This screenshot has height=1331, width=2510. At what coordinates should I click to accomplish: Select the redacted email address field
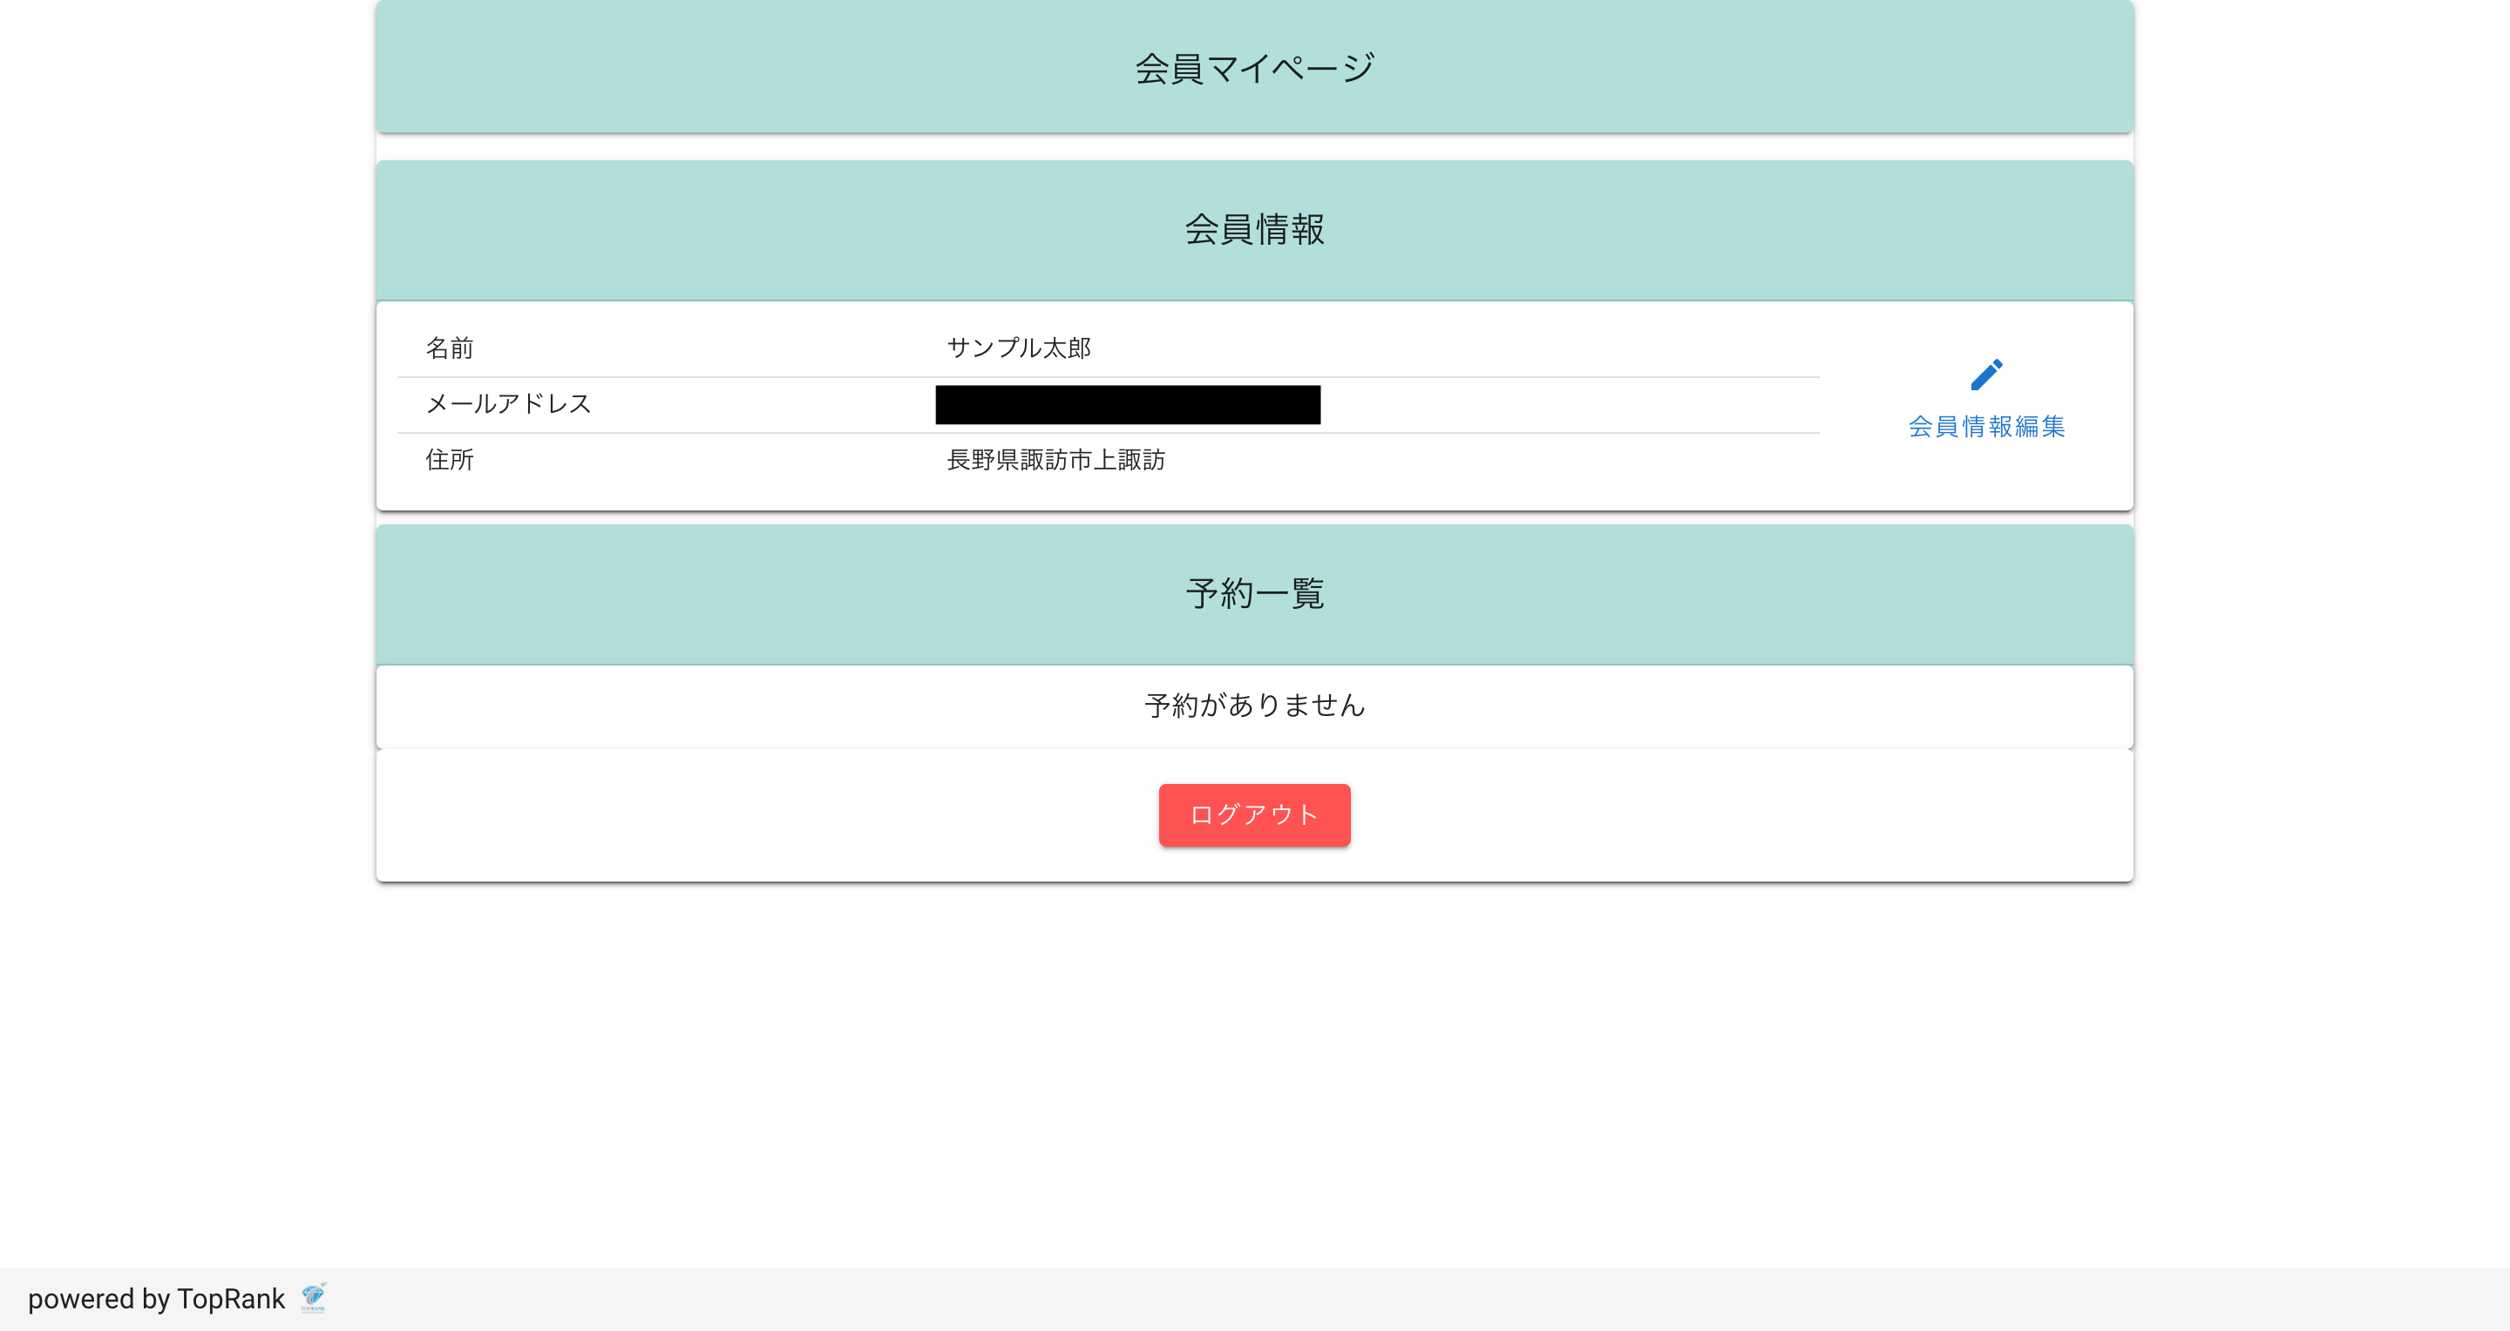tap(1128, 404)
